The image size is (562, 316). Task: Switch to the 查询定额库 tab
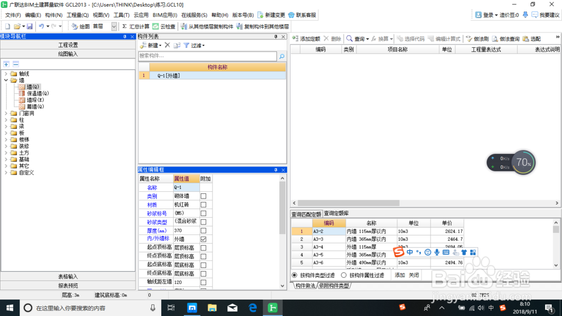336,214
